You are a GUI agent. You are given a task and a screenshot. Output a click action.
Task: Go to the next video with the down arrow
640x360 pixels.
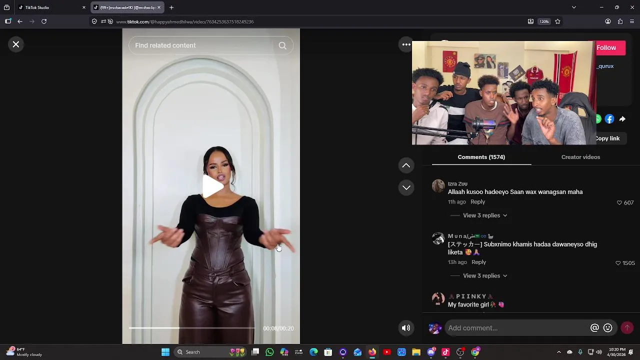[406, 187]
